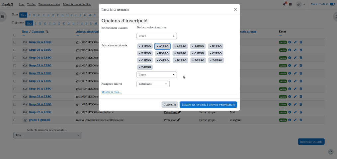The image size is (337, 159).
Task: Open the user menu avatar dropdown
Action: tap(300, 4)
